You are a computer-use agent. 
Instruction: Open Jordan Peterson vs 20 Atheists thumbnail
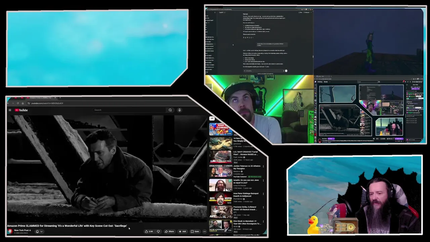[220, 171]
